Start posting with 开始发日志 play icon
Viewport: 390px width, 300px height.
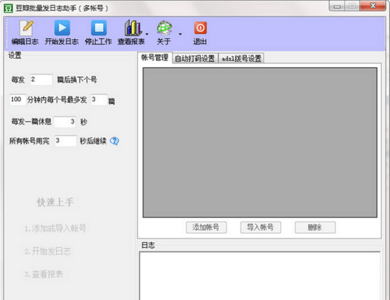pos(62,33)
